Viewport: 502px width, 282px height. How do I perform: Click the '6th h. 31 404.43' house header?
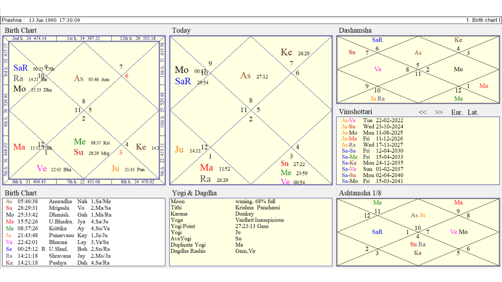tap(29, 182)
